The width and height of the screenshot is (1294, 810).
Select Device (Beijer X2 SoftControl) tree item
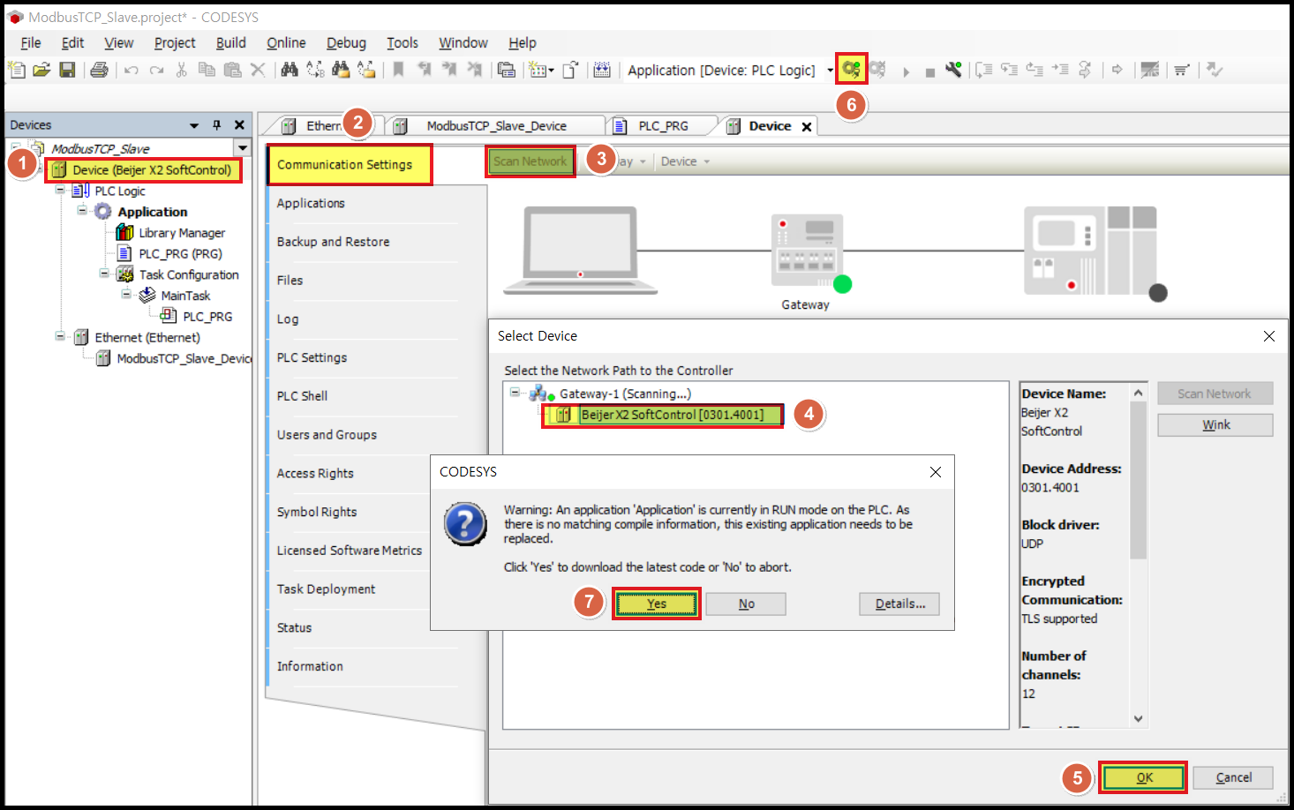click(x=152, y=169)
